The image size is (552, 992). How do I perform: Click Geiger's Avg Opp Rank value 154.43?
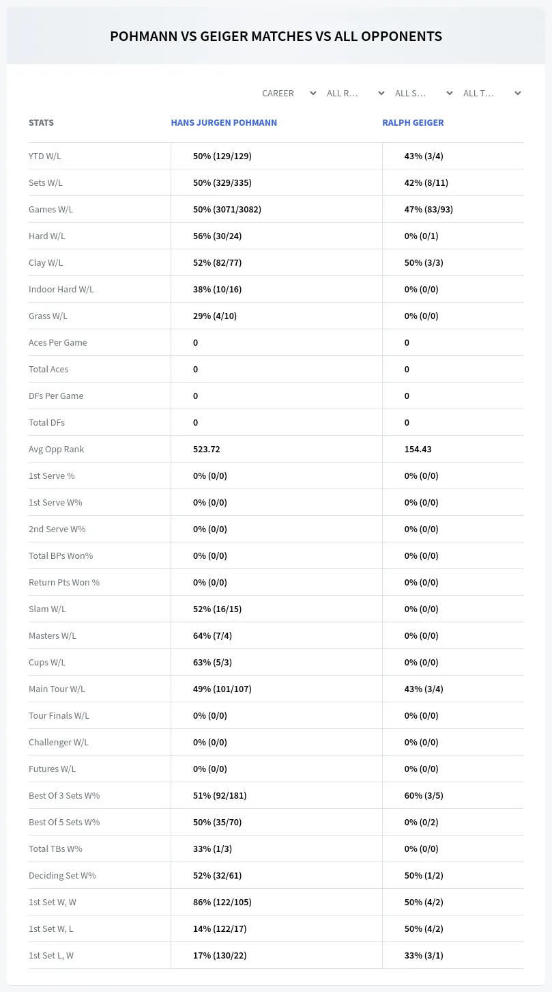[418, 449]
